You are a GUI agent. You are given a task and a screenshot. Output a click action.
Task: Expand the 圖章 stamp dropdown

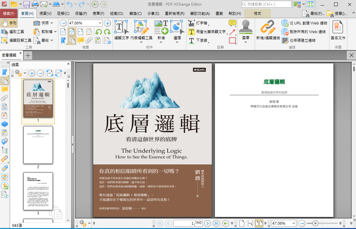pos(246,42)
